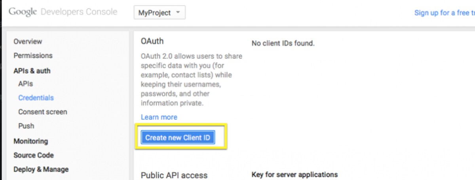Open the Consent screen page
Screen dimensions: 475x180
pyautogui.click(x=42, y=112)
